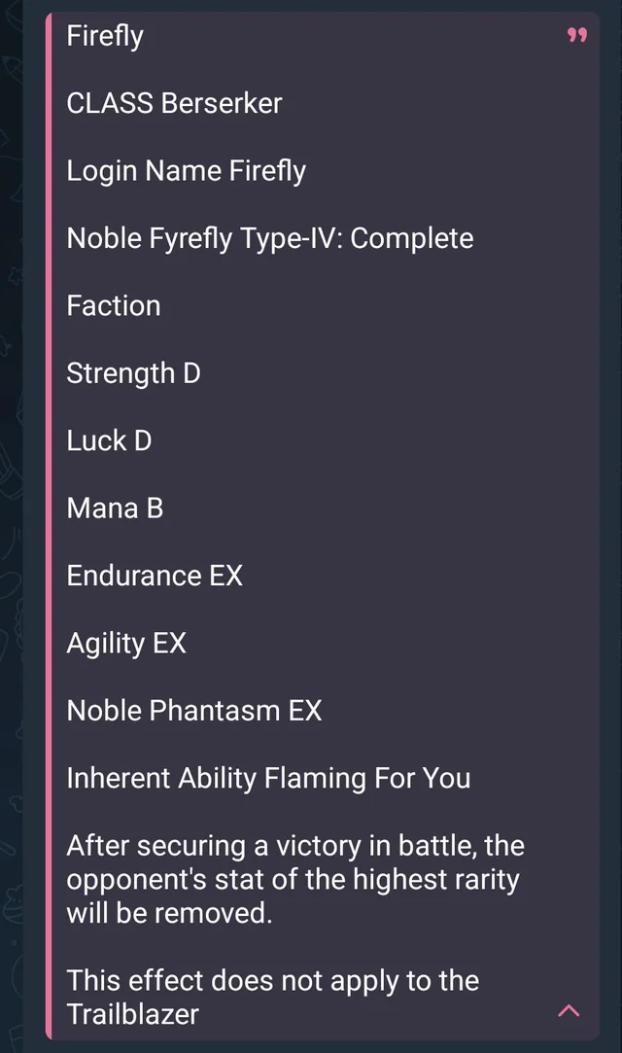Click the "Luck D" stat line

click(x=109, y=440)
